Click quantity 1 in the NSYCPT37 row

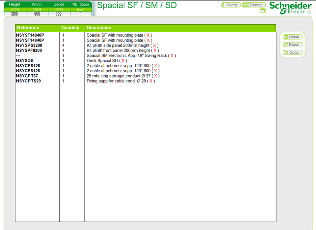pos(63,76)
